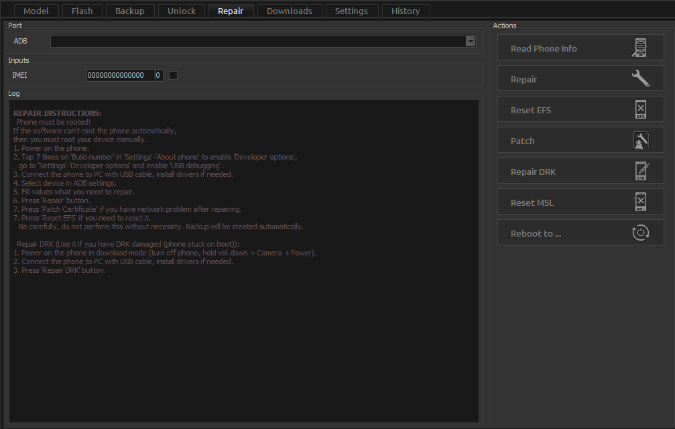Click the IMEI check digit box

tap(158, 76)
